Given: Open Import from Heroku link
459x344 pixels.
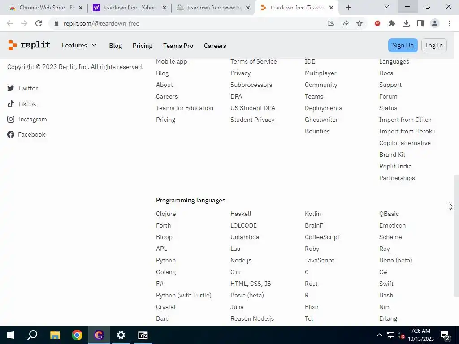Looking at the screenshot, I should (x=407, y=131).
